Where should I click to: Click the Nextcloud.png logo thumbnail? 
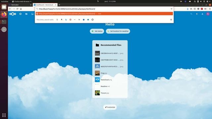tap(97, 80)
